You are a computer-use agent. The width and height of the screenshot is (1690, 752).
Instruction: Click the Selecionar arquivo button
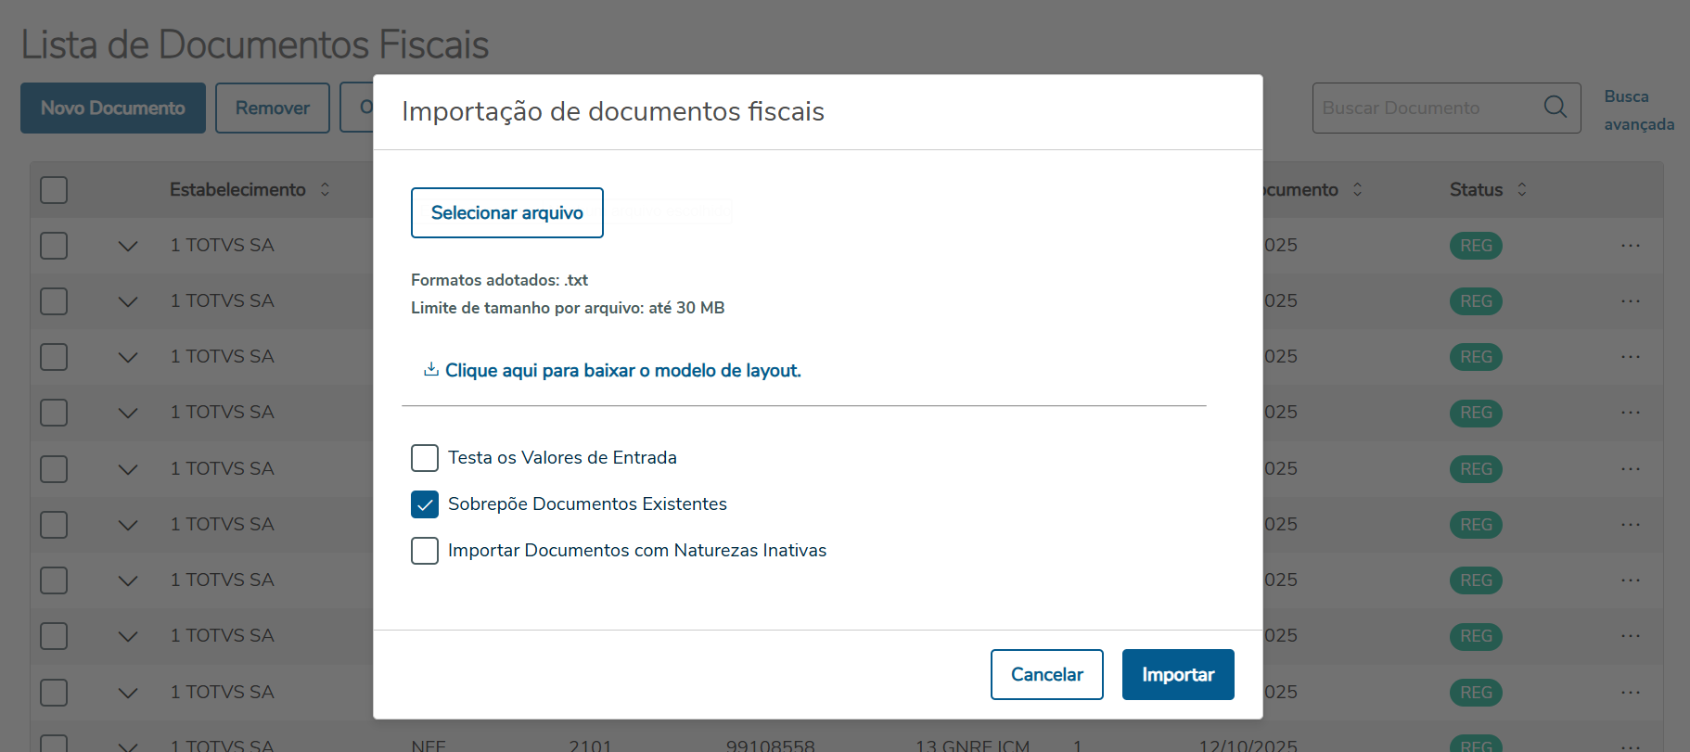tap(507, 213)
